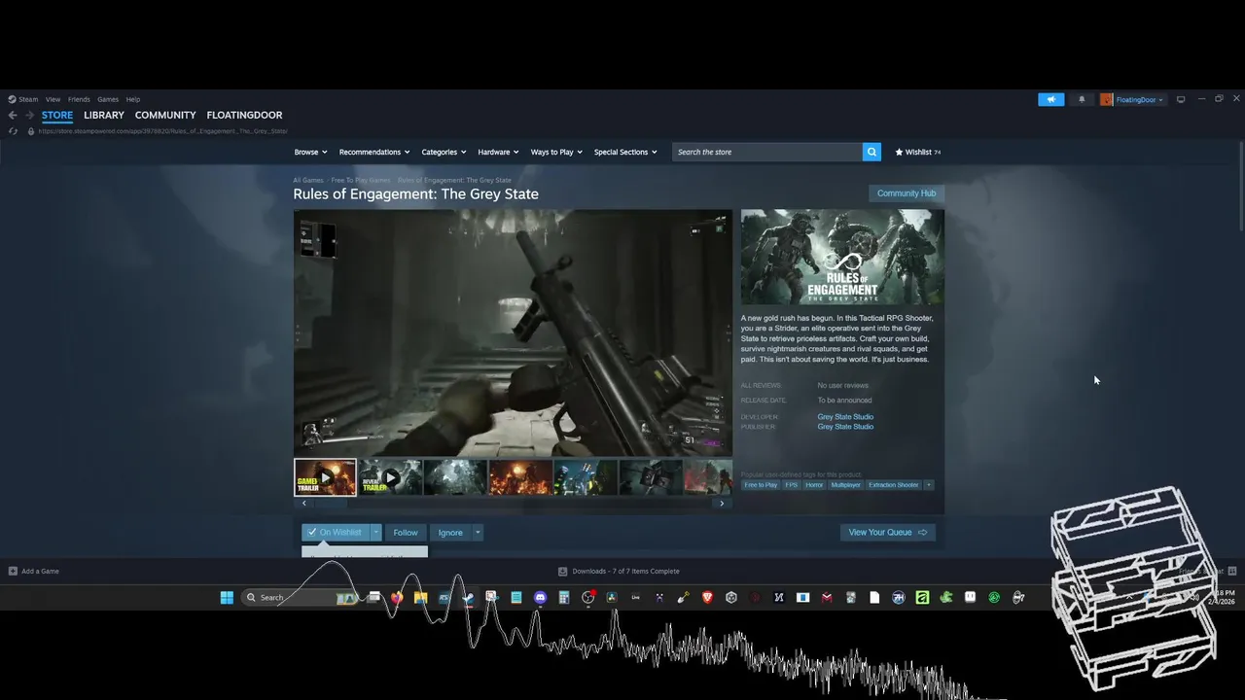The width and height of the screenshot is (1245, 700).
Task: Click the Free to Play Games breadcrumb
Action: pos(361,180)
